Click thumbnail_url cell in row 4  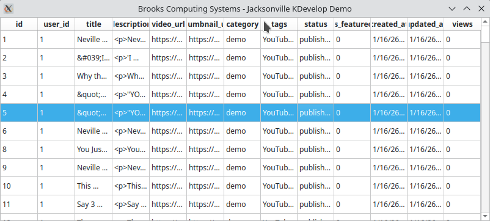point(205,94)
